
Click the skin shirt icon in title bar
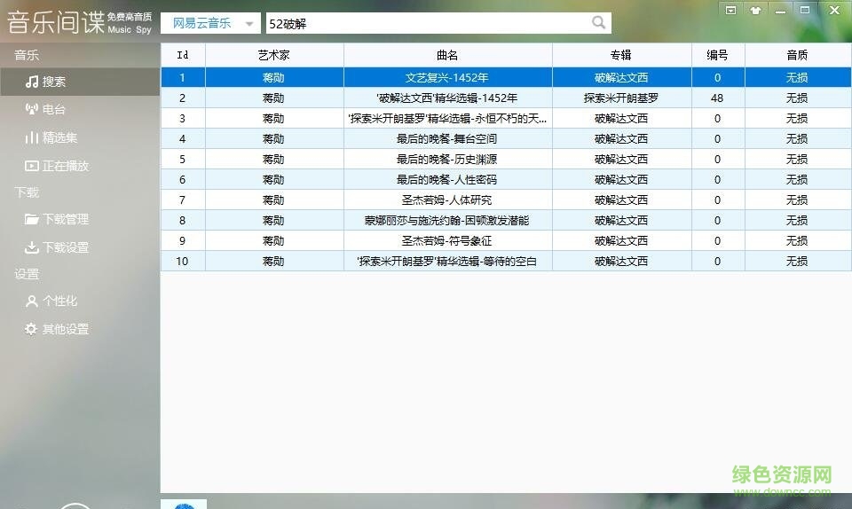point(755,11)
